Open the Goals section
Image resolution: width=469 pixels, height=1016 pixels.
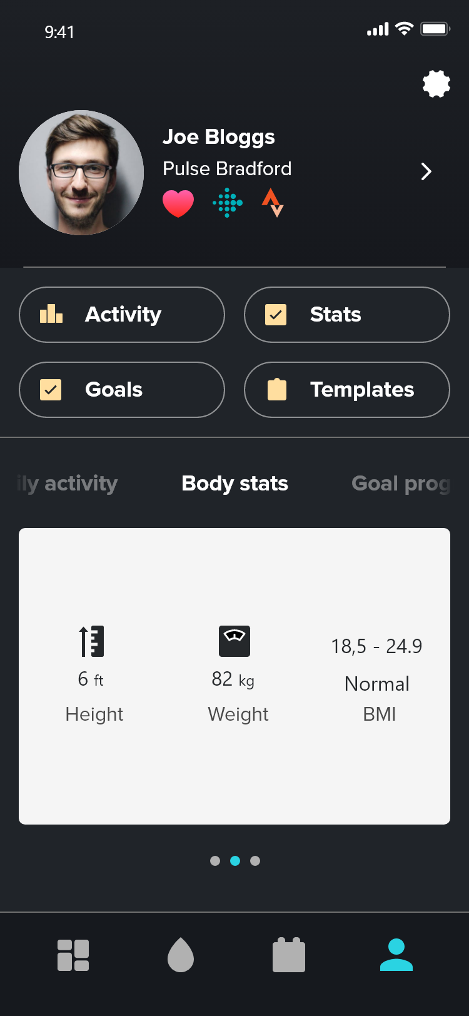pyautogui.click(x=122, y=390)
